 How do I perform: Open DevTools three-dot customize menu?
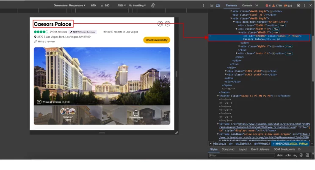304,5
